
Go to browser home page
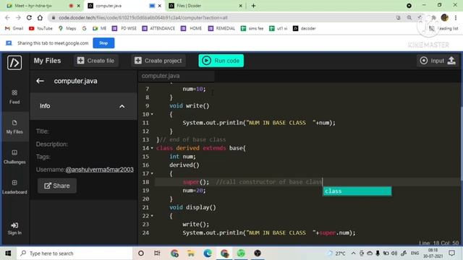pyautogui.click(x=40, y=17)
